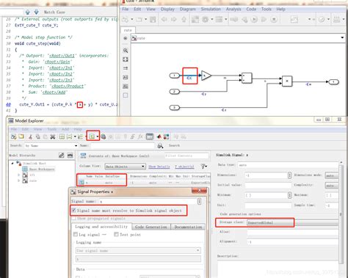This screenshot has height=278, width=348.
Task: Click the Run simulation play button in Simulink
Action: [254, 19]
